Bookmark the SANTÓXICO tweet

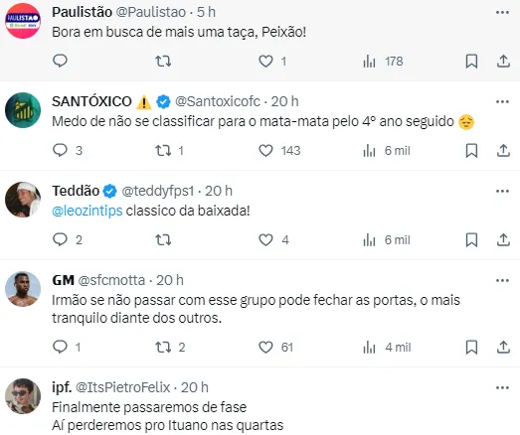pos(471,151)
